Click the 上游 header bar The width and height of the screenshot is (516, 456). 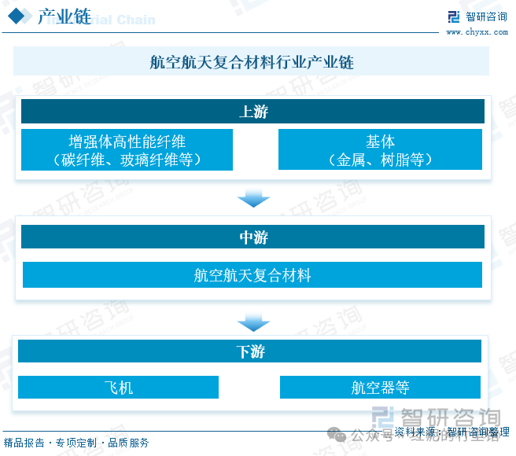252,111
